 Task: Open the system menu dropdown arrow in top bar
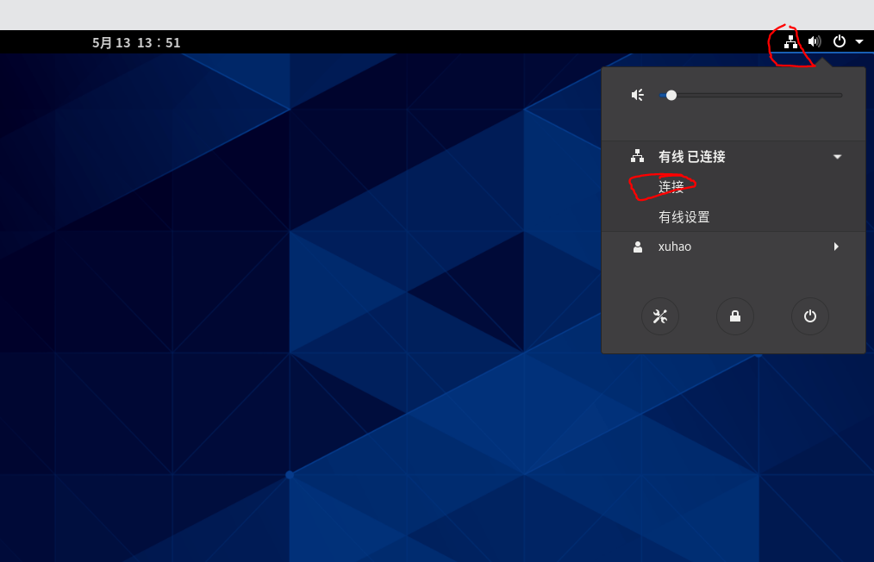(858, 41)
